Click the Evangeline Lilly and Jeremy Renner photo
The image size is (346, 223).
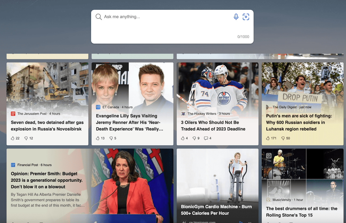click(x=132, y=83)
